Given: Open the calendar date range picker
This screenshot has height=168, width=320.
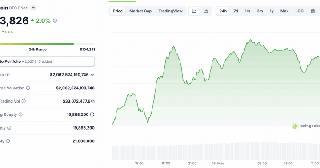Looking at the screenshot, I should pos(312,11).
